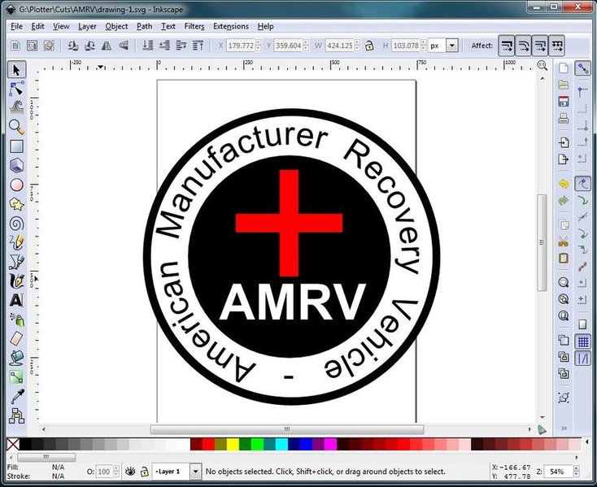
Task: Click the Undo yellow arrow icon
Action: click(564, 184)
